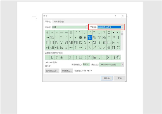Select the ℃ Celsius symbol in the grid
Screen dimensions: 162x114
point(90,38)
